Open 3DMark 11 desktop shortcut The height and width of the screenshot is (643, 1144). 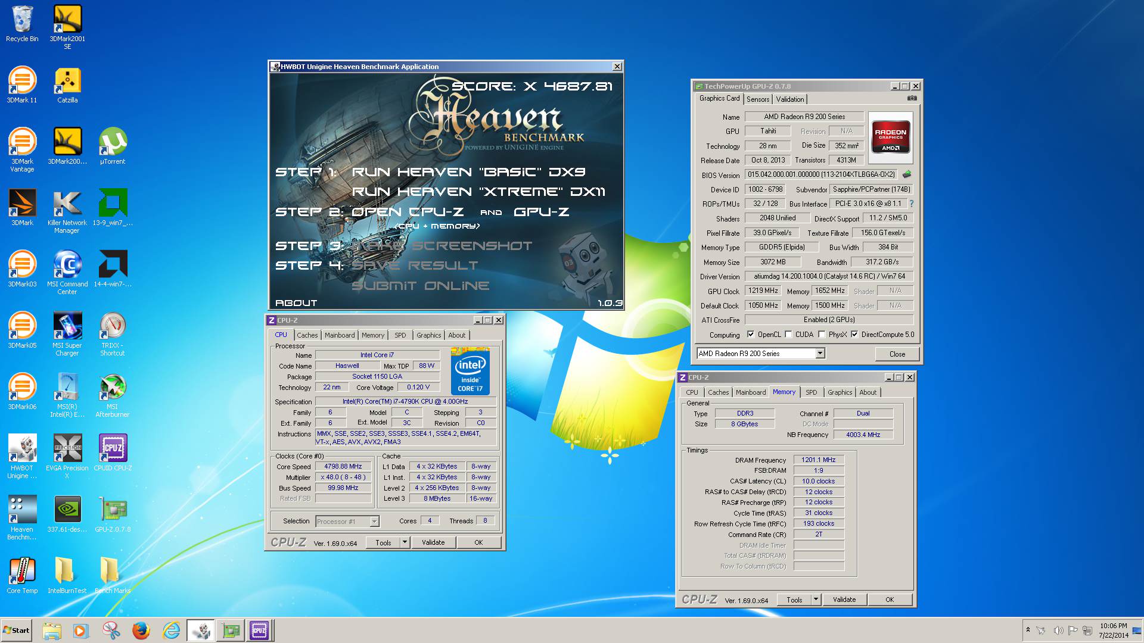click(x=22, y=85)
